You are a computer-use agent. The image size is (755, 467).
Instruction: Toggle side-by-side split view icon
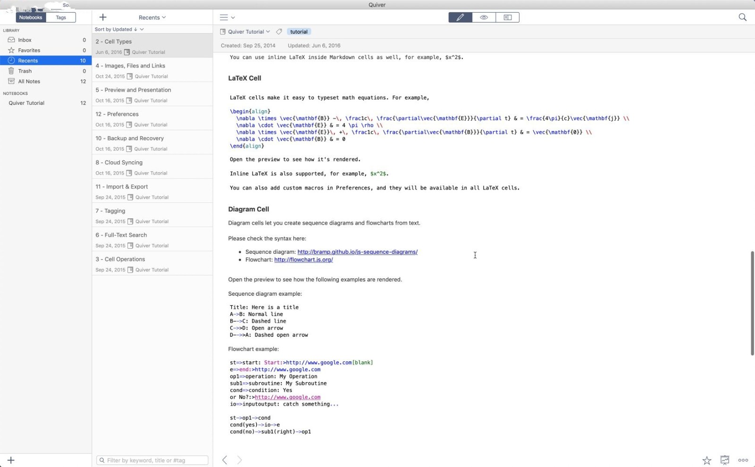508,17
